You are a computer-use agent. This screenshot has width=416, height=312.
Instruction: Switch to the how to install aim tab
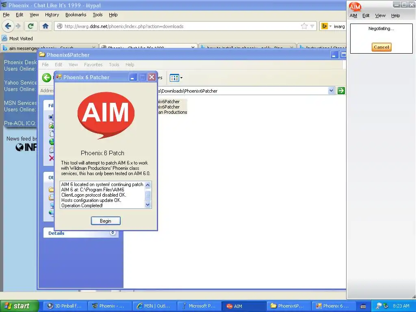click(247, 46)
